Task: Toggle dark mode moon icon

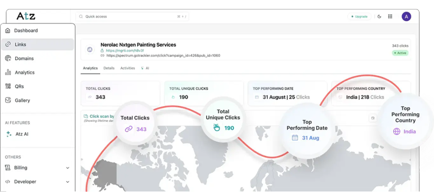Action: pos(379,17)
